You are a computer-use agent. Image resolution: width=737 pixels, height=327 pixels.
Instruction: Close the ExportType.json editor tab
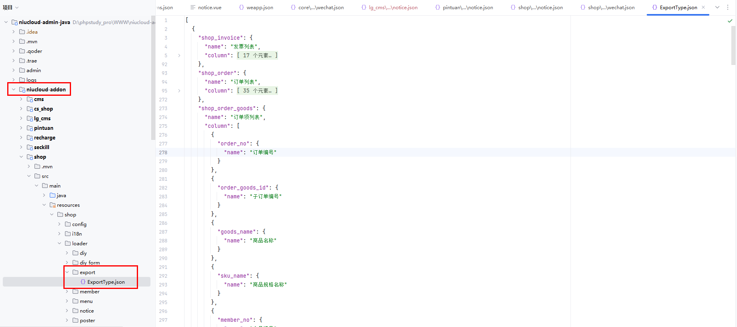[703, 7]
